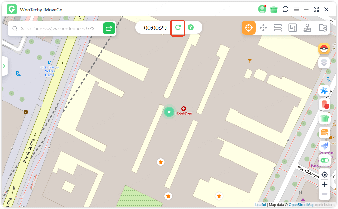The width and height of the screenshot is (338, 209).
Task: Reset the cooldown timer
Action: [178, 28]
